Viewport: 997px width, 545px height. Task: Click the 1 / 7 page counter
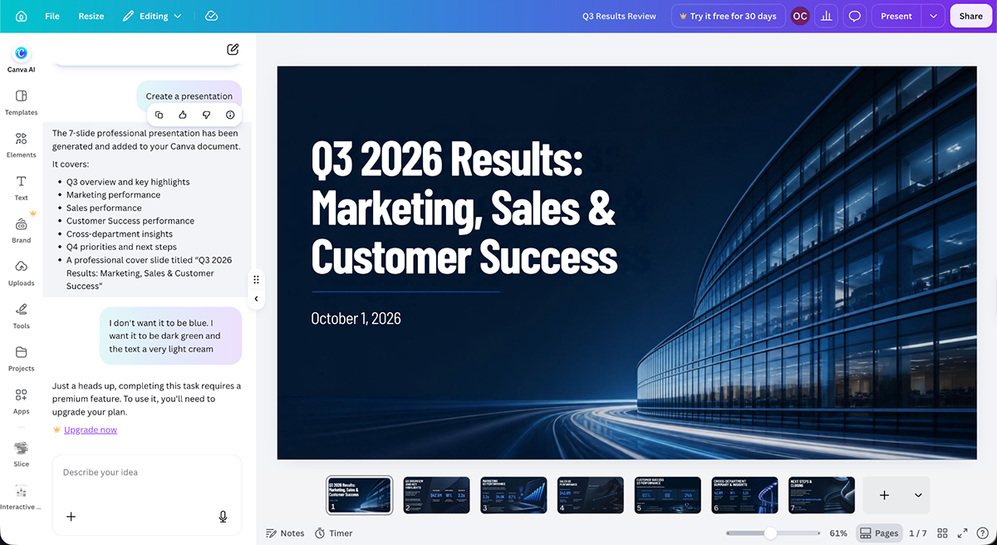click(x=918, y=533)
